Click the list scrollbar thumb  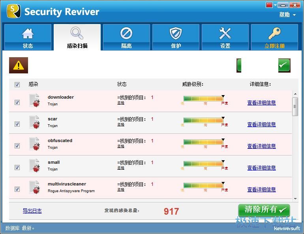[295, 107]
